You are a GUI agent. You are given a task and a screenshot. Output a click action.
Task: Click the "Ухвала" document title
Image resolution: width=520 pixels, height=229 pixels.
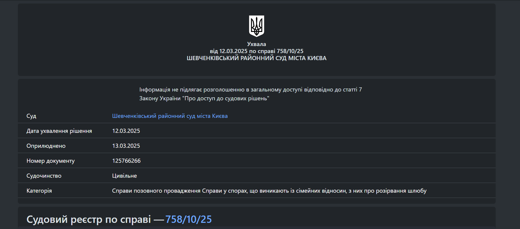point(256,44)
